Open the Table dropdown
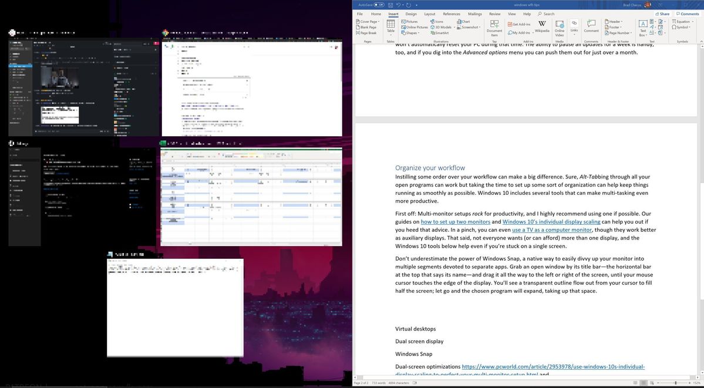Viewport: 704px width, 388px height. (390, 28)
